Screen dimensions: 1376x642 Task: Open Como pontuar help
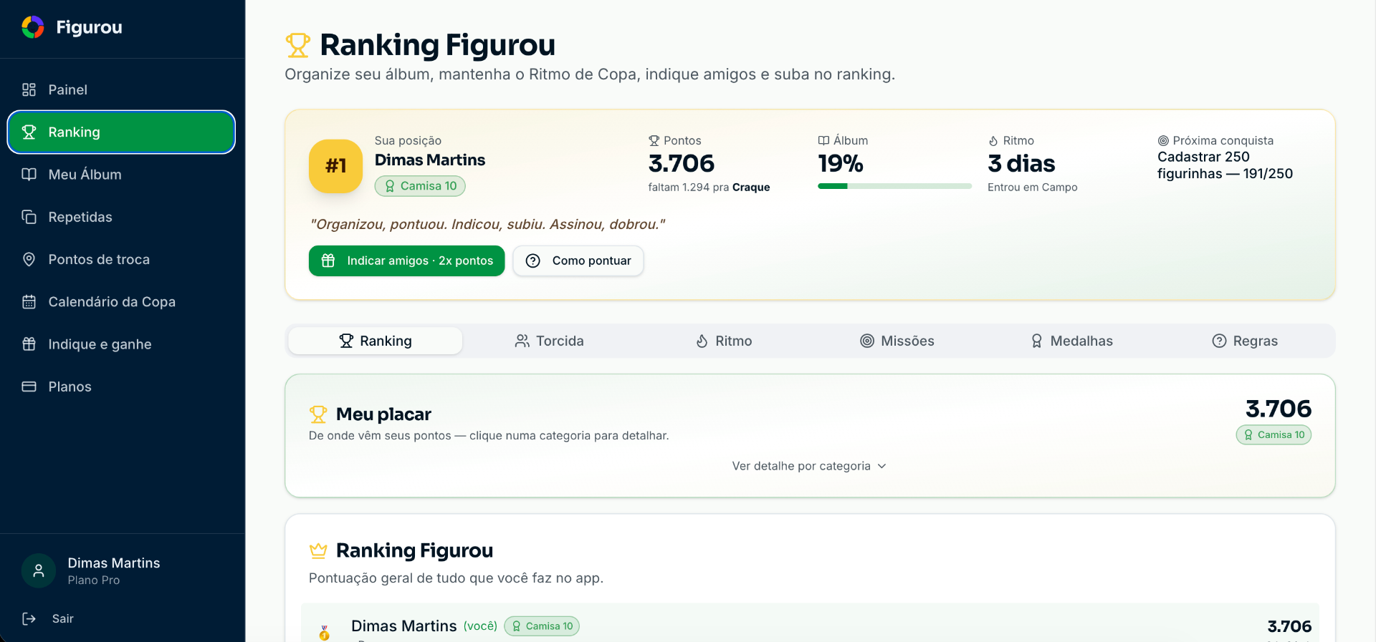point(578,261)
